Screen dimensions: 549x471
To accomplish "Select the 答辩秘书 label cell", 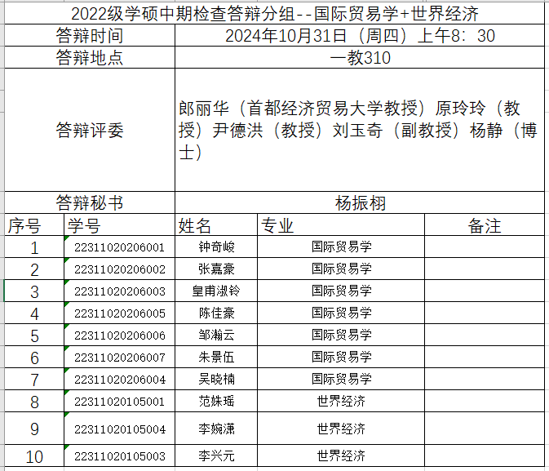I will click(90, 202).
